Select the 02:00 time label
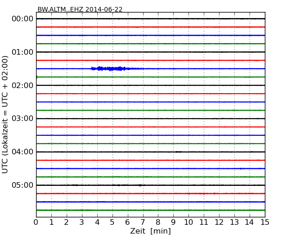 click(23, 85)
